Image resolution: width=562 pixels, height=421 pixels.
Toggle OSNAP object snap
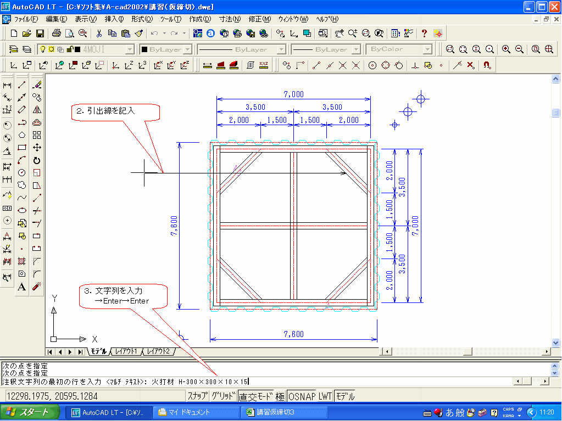[302, 396]
